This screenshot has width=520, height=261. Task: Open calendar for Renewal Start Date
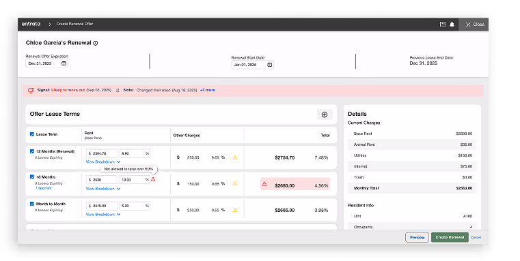270,65
